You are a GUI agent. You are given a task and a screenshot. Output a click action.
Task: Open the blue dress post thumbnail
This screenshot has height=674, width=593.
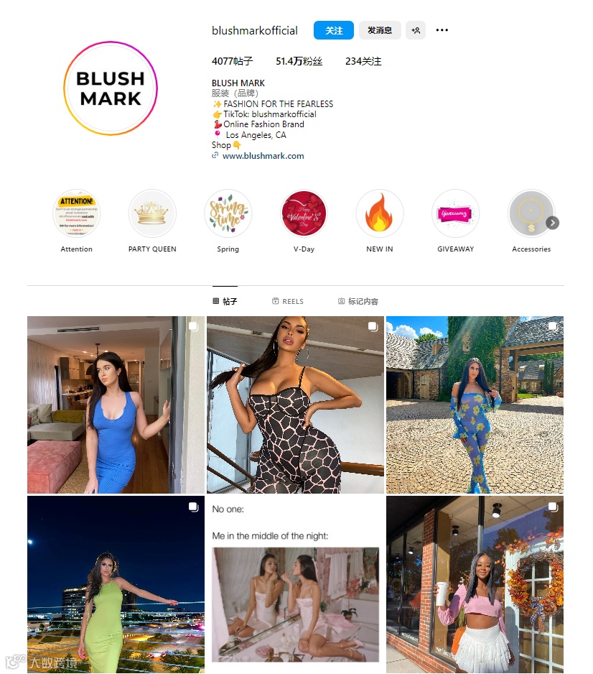[x=116, y=405]
